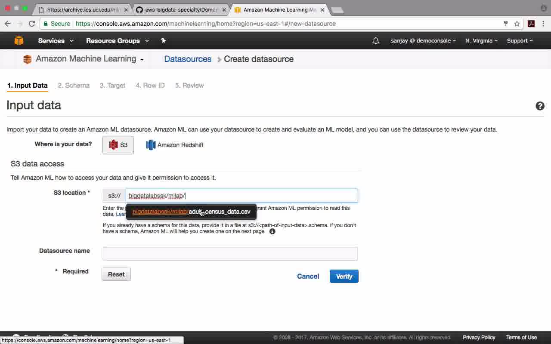This screenshot has height=344, width=551.
Task: Close the Amazon Machine Learning tab
Action: point(322,9)
